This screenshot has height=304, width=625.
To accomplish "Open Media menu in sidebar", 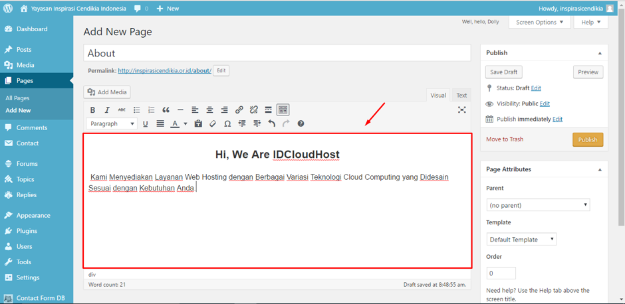I will click(x=37, y=65).
